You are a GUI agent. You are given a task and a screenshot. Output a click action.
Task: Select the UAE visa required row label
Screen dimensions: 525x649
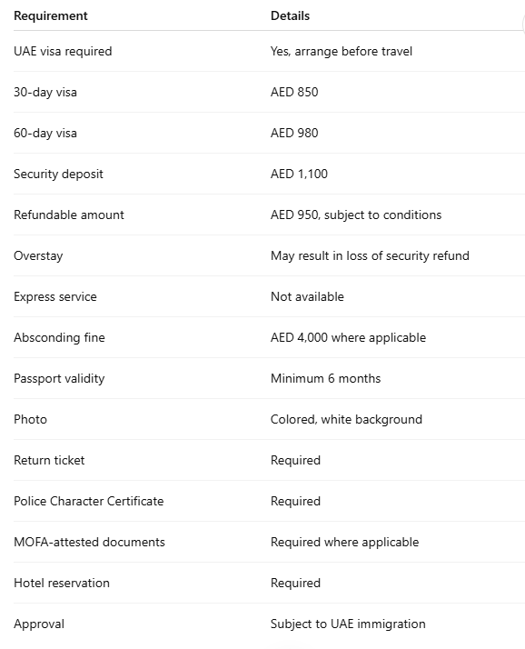(x=63, y=51)
